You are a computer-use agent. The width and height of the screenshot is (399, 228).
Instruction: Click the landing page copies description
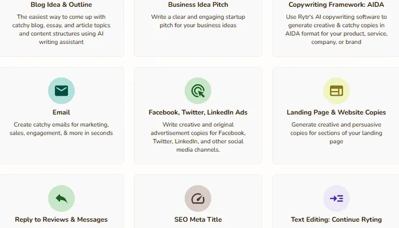tap(336, 133)
